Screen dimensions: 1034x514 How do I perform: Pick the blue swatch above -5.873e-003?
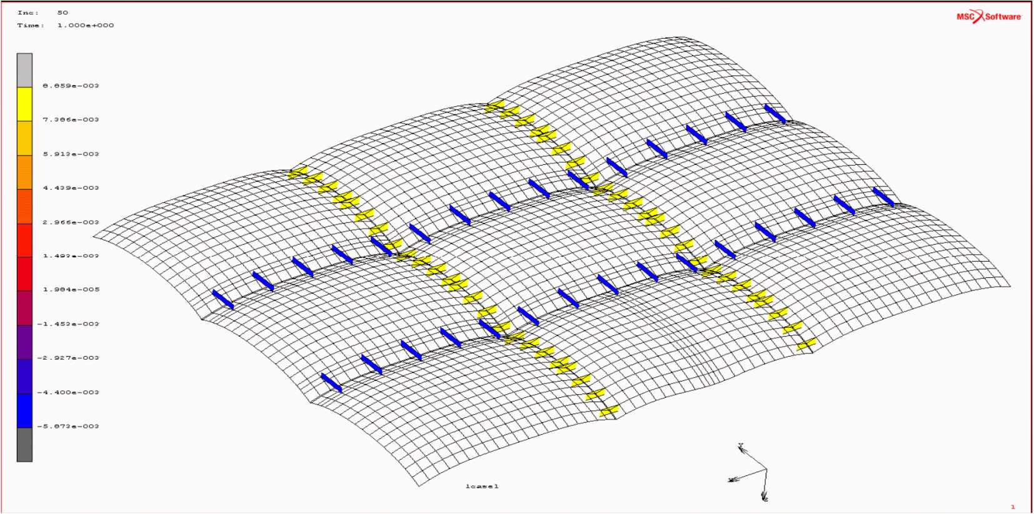click(24, 410)
